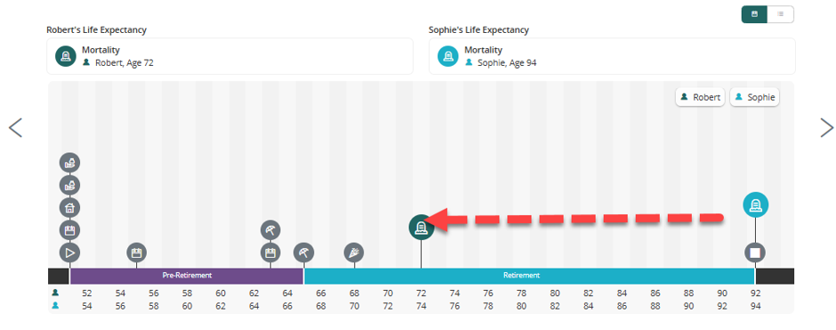Click the calendar icon at age 55
The height and width of the screenshot is (330, 836).
136,253
